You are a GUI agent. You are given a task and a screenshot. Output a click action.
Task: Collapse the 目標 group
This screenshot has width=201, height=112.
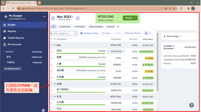(55, 84)
